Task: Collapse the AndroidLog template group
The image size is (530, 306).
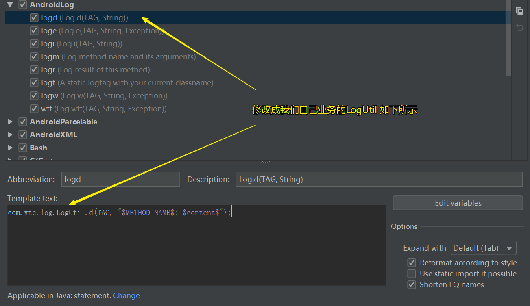Action: 9,4
